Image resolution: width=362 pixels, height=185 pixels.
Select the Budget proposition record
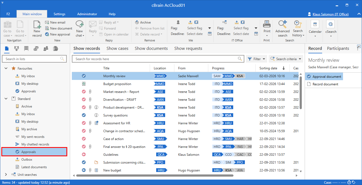[185, 84]
